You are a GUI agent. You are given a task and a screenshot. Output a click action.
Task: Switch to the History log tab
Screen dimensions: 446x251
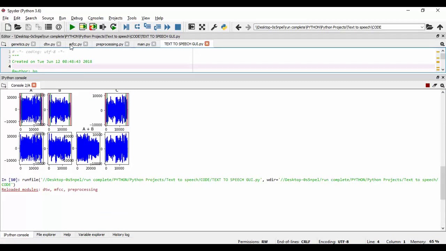(121, 235)
